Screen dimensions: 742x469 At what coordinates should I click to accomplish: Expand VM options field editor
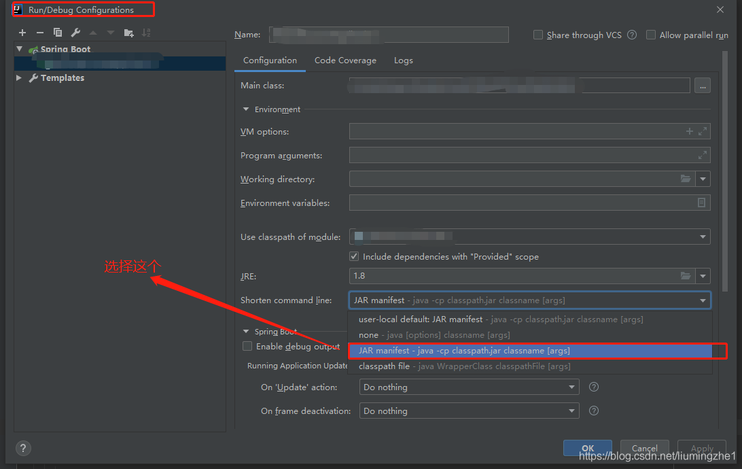point(703,131)
